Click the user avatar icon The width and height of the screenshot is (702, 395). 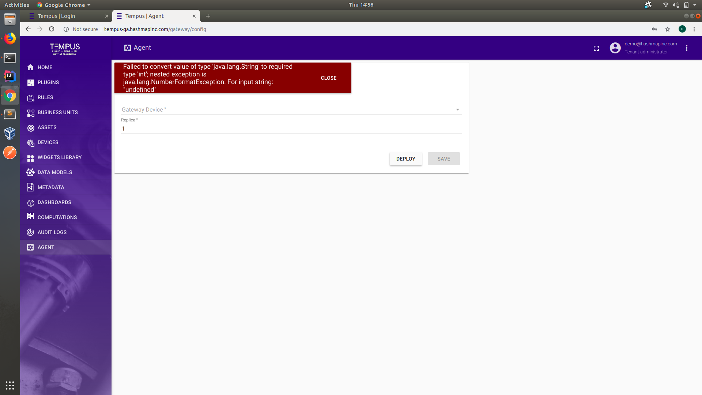point(615,48)
